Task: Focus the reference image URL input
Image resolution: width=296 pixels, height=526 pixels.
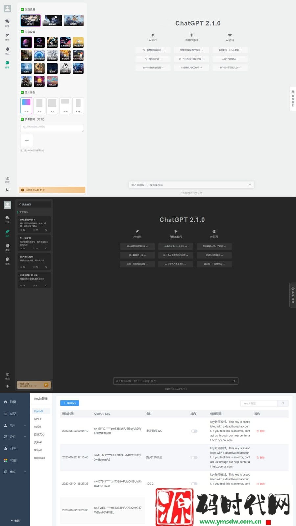Action: tap(52, 128)
